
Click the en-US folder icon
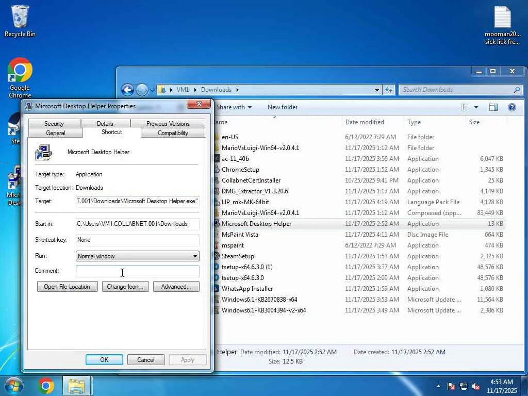point(217,137)
